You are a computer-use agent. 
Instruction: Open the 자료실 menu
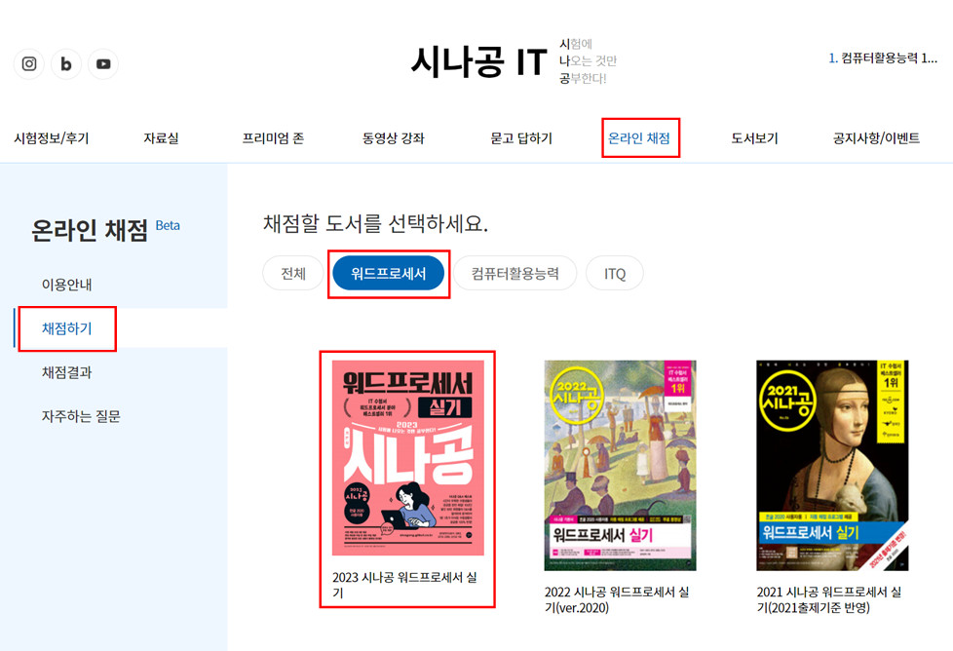click(161, 138)
